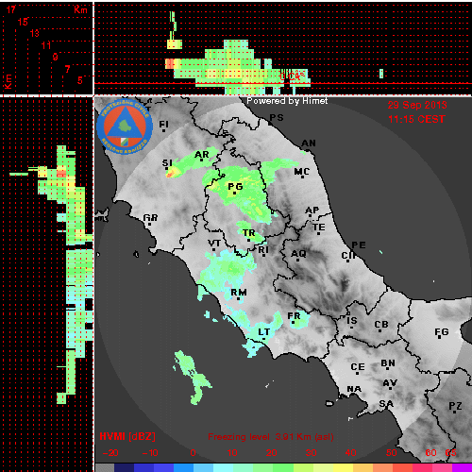
Task: Click the Protezione Civile Abruzzo logo
Action: click(x=125, y=126)
